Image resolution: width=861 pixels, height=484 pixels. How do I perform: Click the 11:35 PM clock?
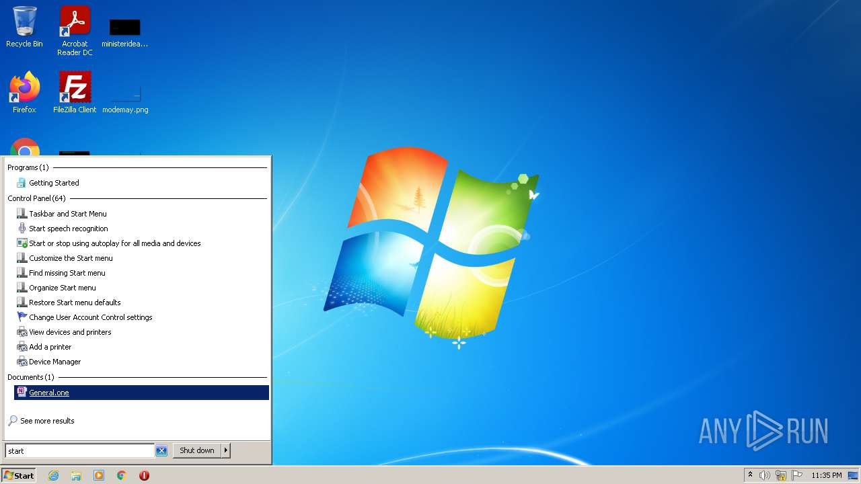coord(827,475)
